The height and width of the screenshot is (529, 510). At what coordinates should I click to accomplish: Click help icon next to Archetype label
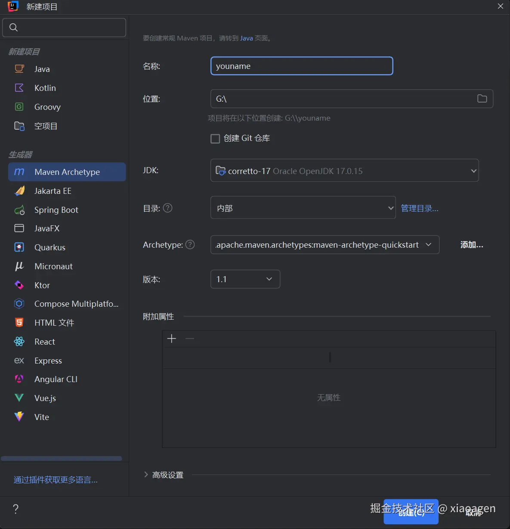click(x=190, y=245)
